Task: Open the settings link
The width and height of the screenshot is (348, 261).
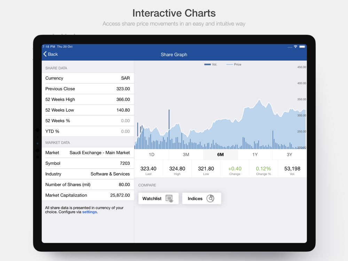Action: pos(89,212)
